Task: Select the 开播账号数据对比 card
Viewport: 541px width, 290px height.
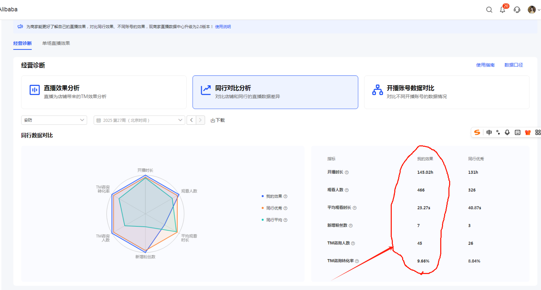Action: click(447, 92)
